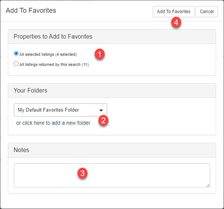The width and height of the screenshot is (224, 209).
Task: Click the 'All listings returned by this search' label
Action: pyautogui.click(x=50, y=64)
